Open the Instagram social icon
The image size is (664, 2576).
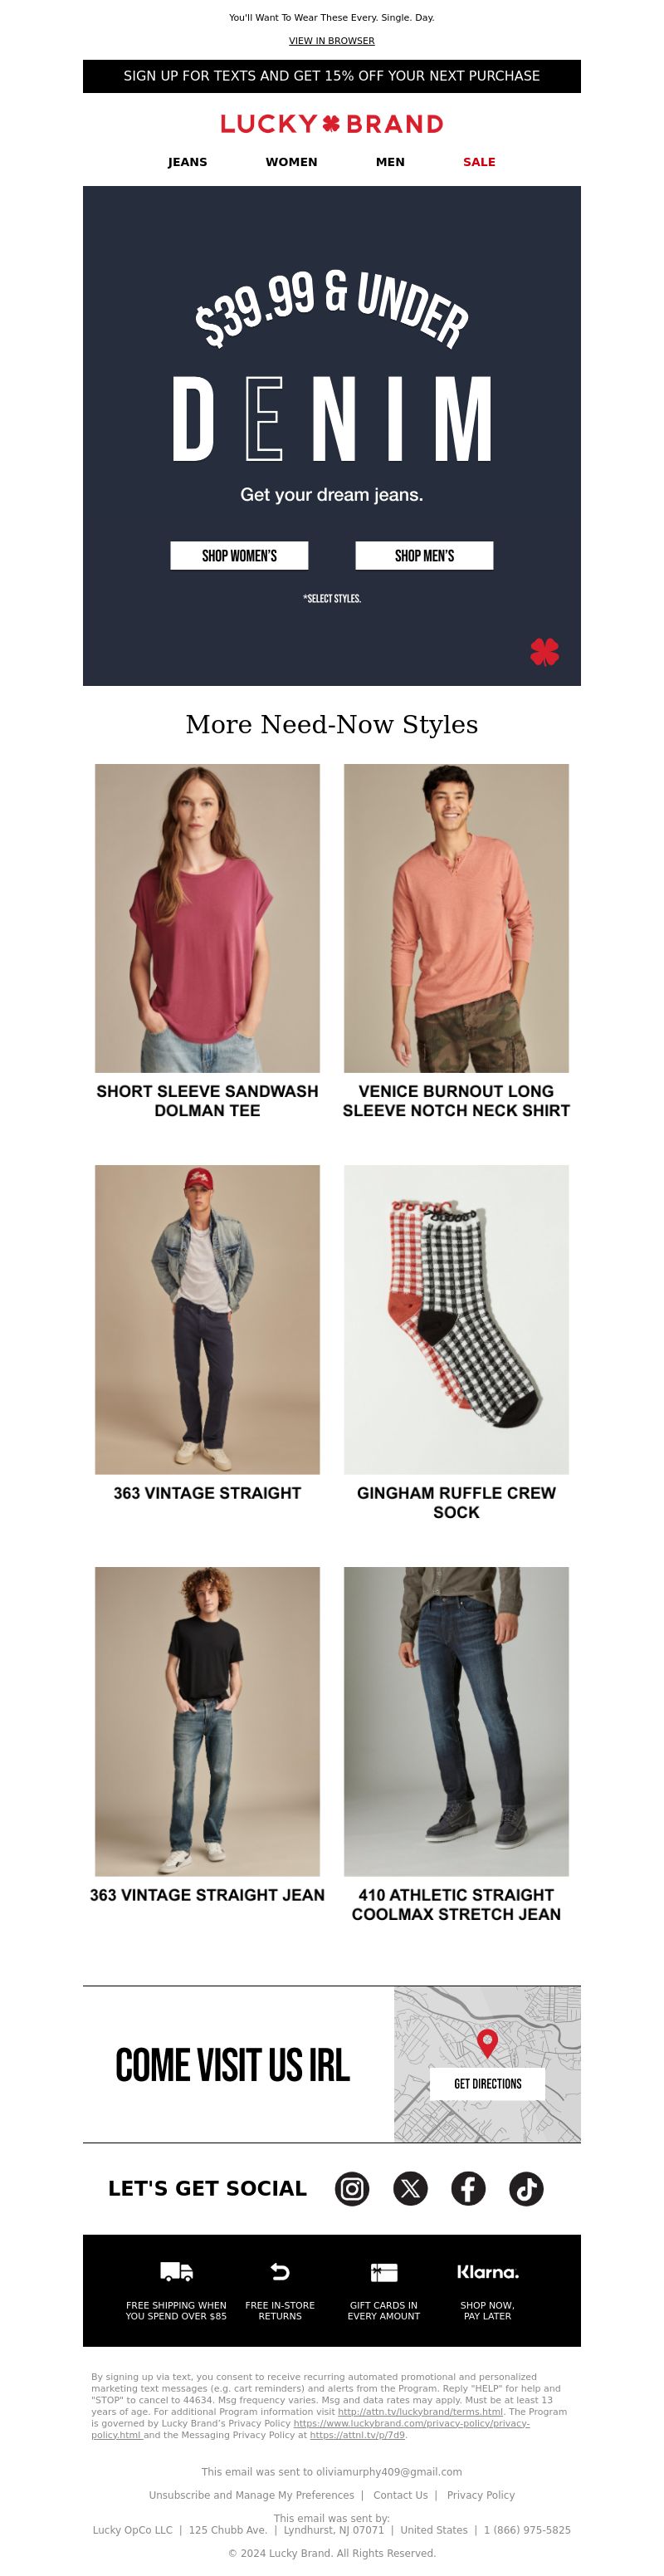click(352, 2189)
